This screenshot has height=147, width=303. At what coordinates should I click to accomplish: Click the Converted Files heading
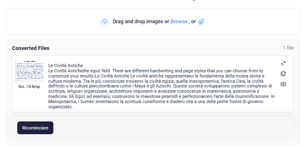(x=31, y=48)
